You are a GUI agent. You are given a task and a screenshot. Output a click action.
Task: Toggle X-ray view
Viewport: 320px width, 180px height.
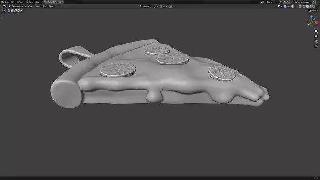coord(300,6)
